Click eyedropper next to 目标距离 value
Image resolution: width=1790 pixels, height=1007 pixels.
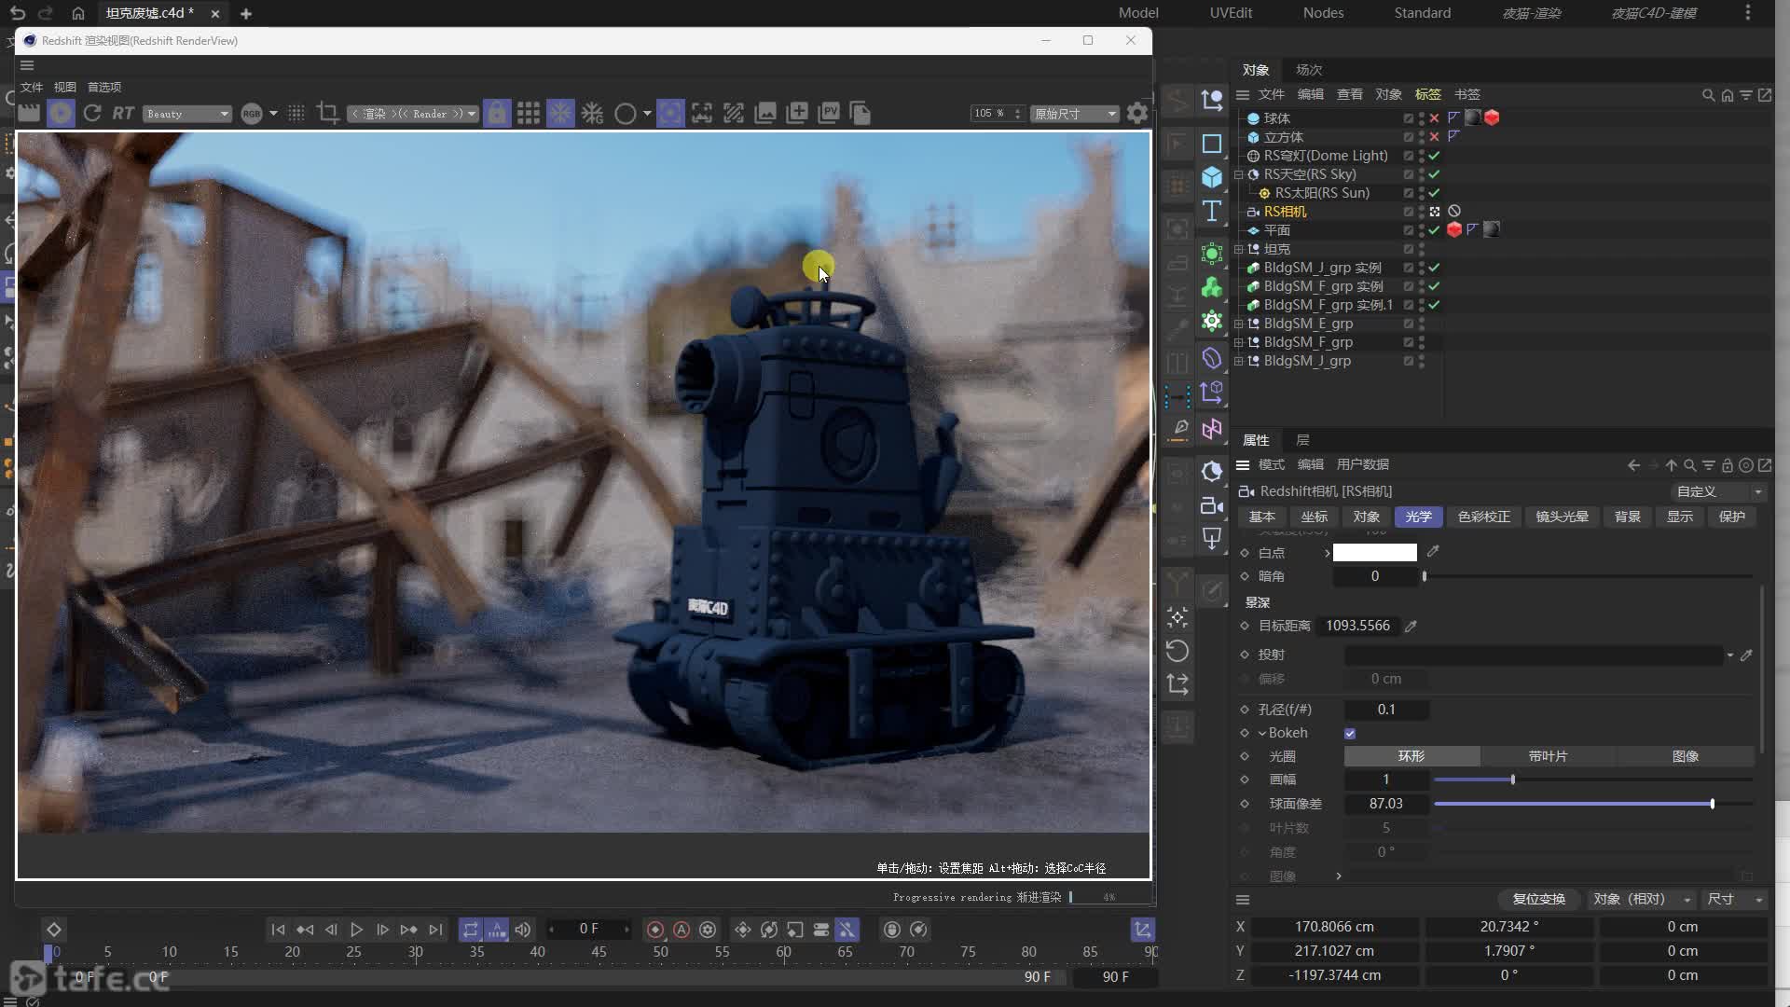click(1411, 627)
